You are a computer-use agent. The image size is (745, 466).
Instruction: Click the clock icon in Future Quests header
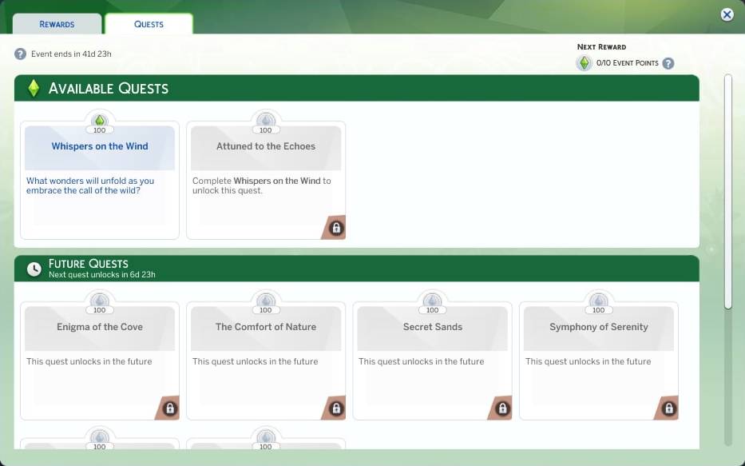pyautogui.click(x=34, y=269)
